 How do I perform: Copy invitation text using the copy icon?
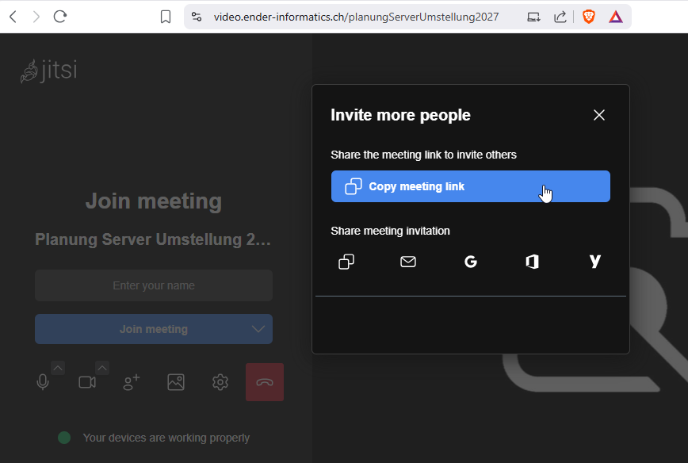coord(346,262)
